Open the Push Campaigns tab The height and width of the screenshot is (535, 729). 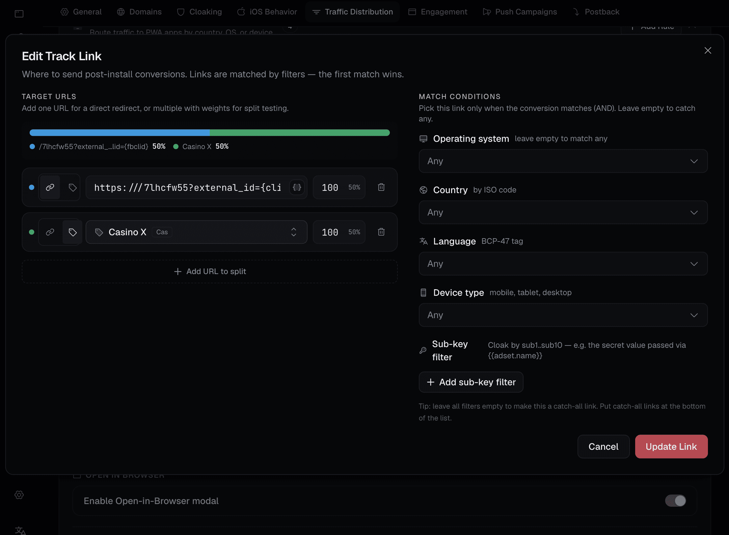[520, 12]
